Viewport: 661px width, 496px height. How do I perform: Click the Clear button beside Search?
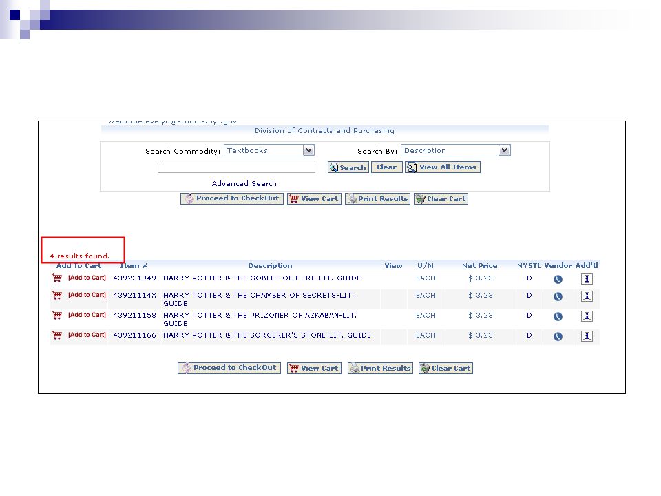(386, 167)
